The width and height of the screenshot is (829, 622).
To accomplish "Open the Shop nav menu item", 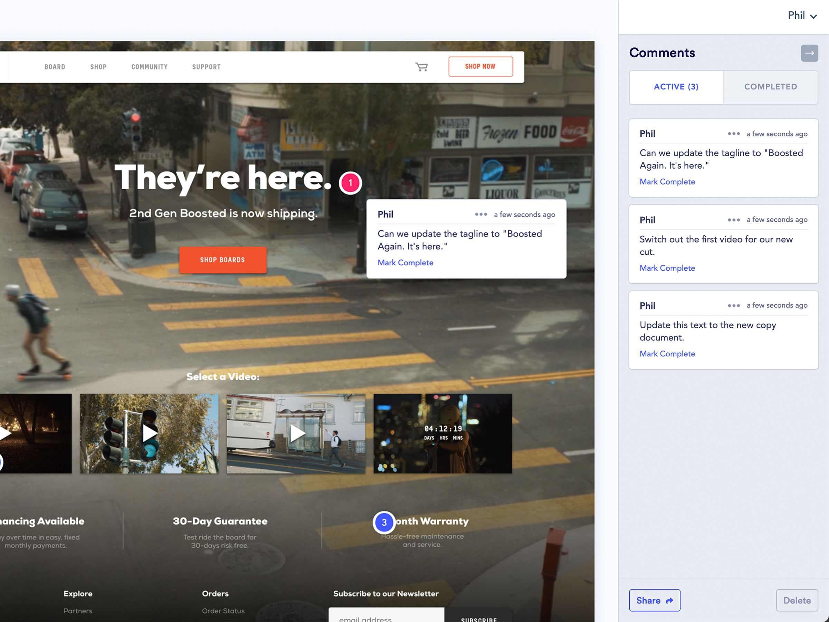I will tap(98, 67).
